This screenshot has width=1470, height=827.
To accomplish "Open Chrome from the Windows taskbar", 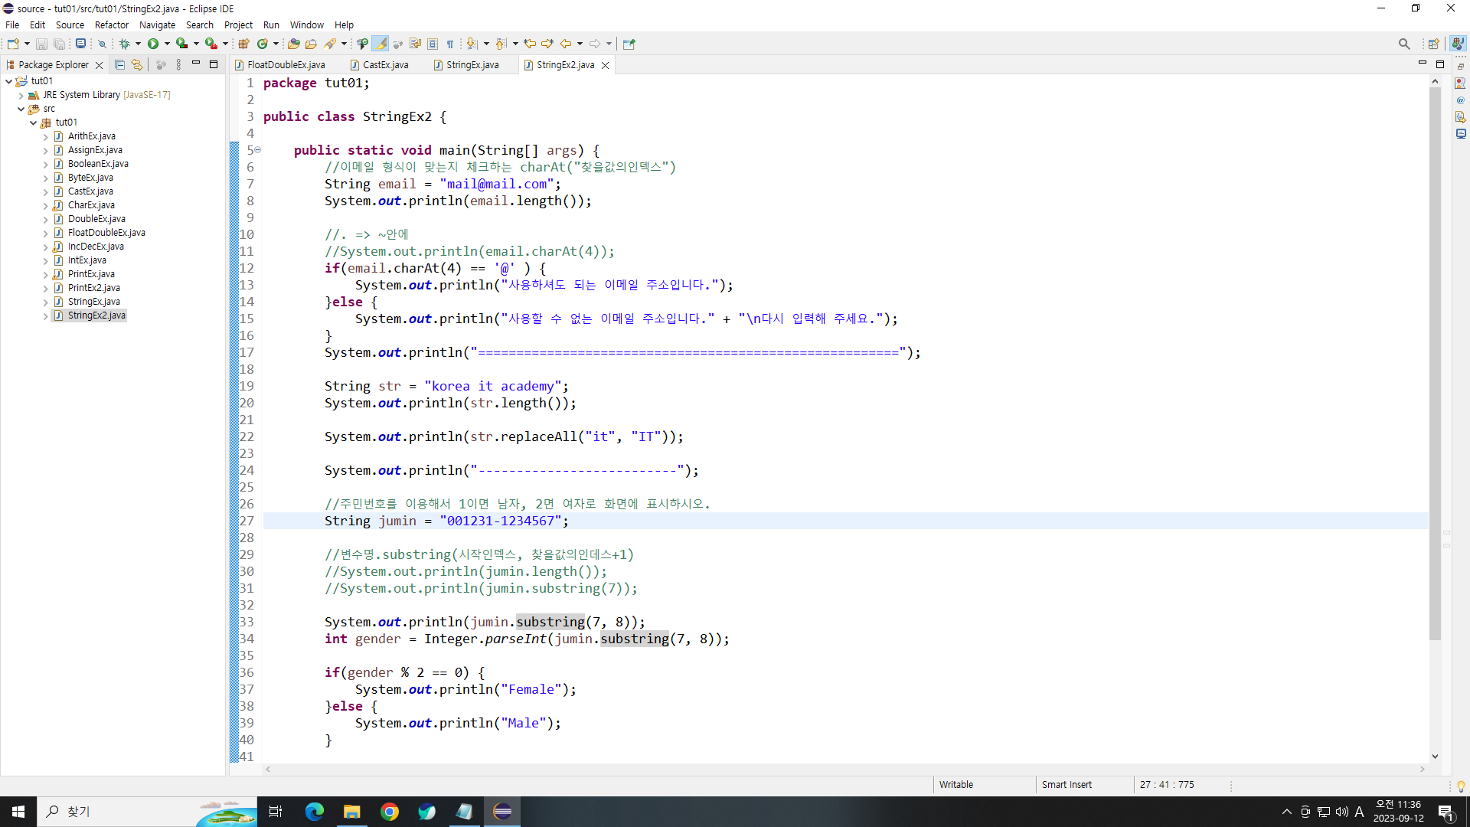I will (x=389, y=812).
